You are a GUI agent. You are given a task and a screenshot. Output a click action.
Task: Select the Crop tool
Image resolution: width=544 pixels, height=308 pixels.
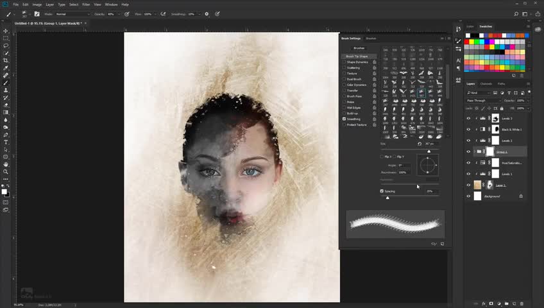tap(6, 60)
